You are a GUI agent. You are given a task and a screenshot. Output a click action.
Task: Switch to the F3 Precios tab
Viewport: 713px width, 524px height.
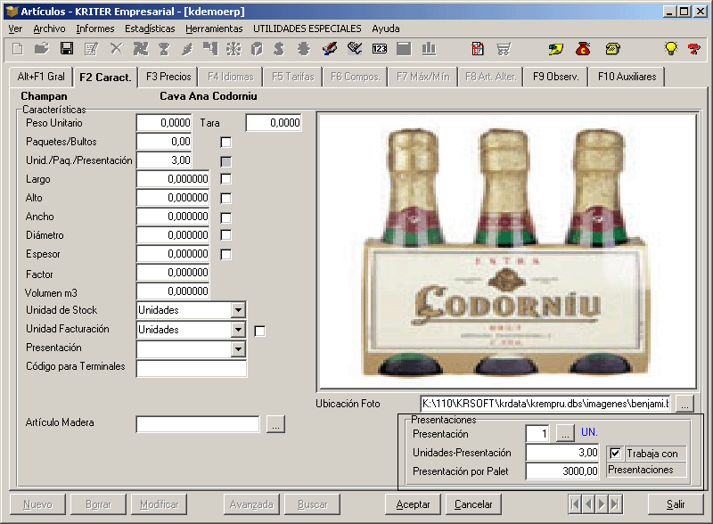coord(168,77)
